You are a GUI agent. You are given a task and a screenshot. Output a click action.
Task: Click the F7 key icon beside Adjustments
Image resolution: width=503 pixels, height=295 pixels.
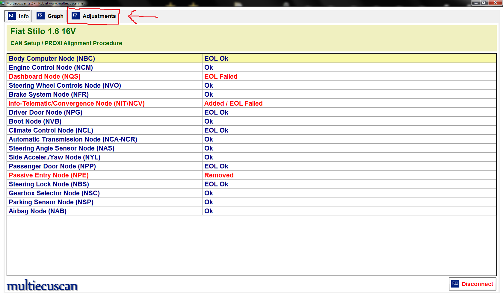click(75, 16)
